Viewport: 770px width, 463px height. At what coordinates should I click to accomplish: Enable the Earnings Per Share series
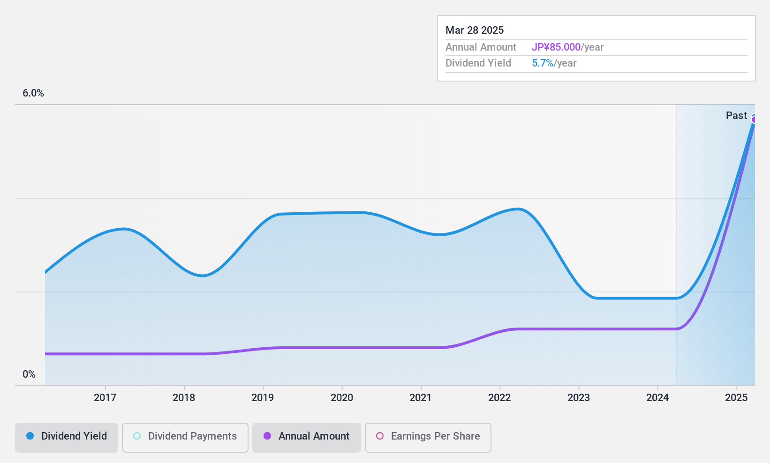[x=428, y=438]
